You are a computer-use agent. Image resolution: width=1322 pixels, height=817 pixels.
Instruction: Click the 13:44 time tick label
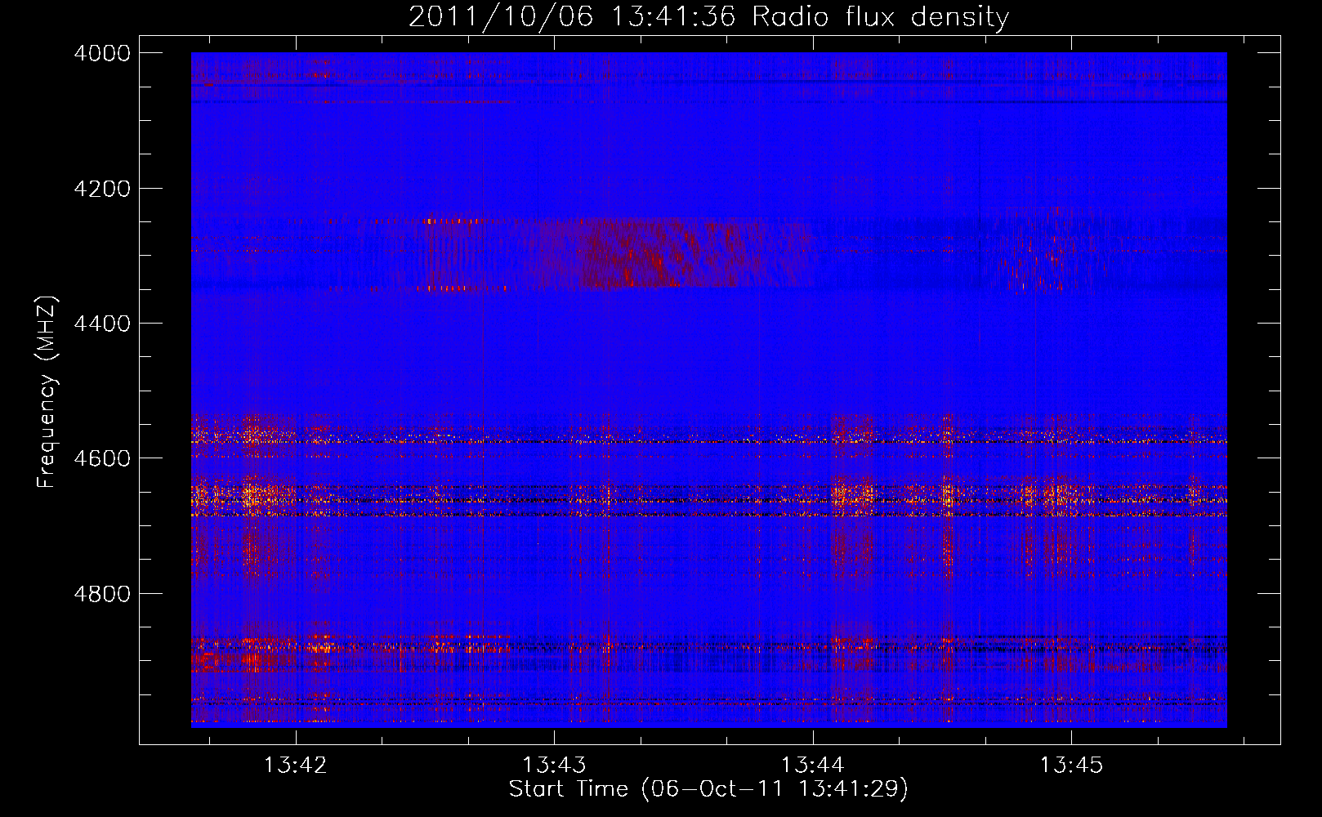(812, 766)
